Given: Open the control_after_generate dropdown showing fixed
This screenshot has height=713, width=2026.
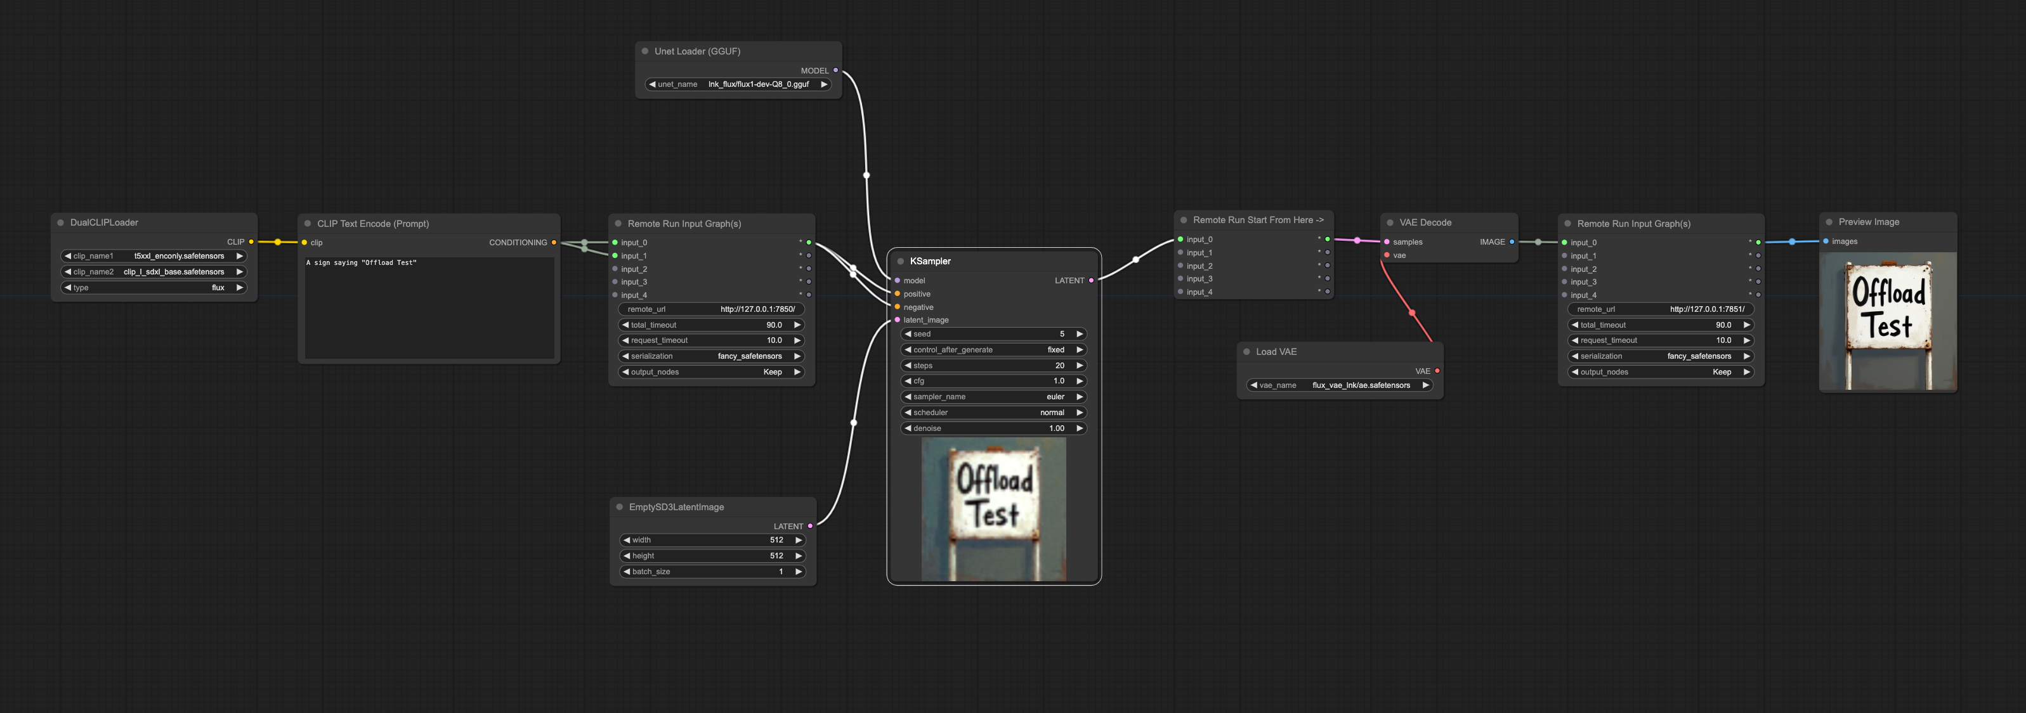Looking at the screenshot, I should click(994, 349).
